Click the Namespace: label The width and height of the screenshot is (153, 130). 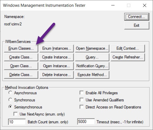14,17
